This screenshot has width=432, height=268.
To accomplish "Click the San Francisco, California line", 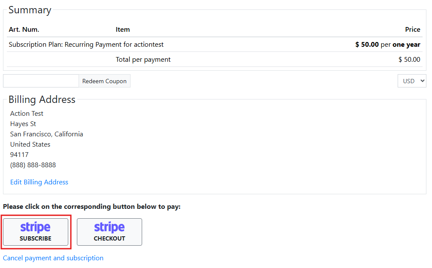I will point(46,134).
